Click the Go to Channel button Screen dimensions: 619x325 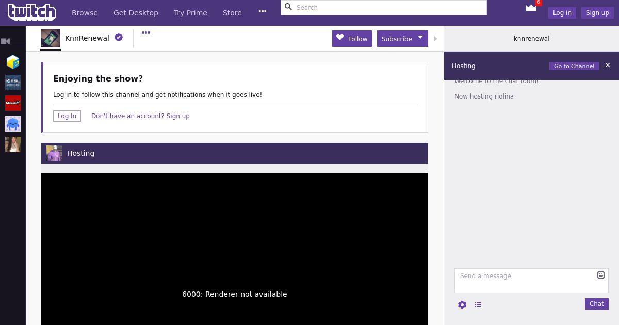[574, 66]
